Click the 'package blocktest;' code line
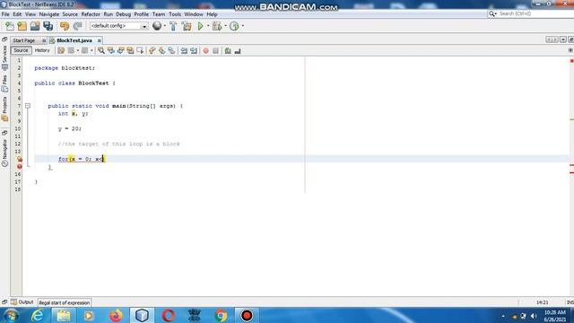Viewport: 574px width, 323px height. [65, 68]
